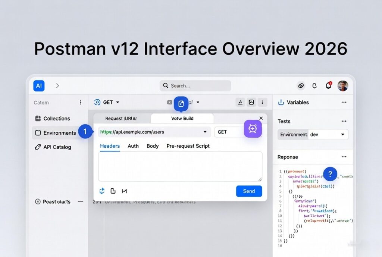Click the skip-to-start icon below the text area
The image size is (382, 257).
coord(124,191)
